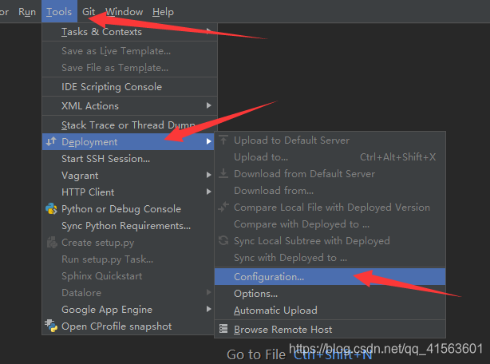Click the Python console logo icon
The image size is (490, 364).
pyautogui.click(x=51, y=208)
